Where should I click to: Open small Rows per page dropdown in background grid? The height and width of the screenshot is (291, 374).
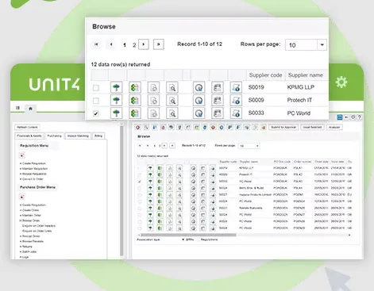click(256, 146)
